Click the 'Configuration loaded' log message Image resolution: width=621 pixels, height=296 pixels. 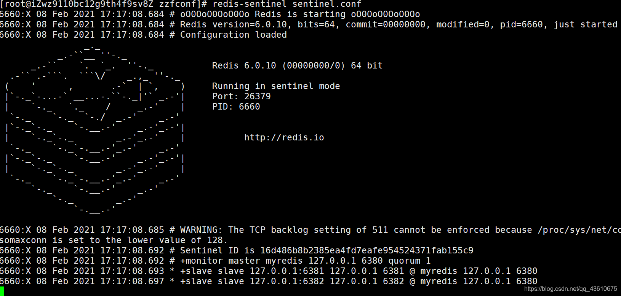pyautogui.click(x=233, y=35)
